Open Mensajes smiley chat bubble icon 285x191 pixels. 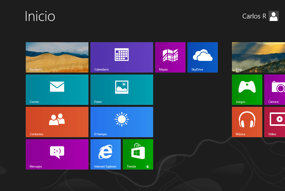point(57,152)
